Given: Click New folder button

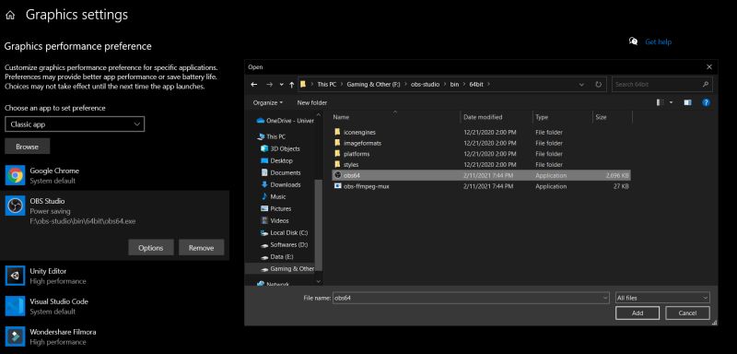Looking at the screenshot, I should pyautogui.click(x=312, y=102).
